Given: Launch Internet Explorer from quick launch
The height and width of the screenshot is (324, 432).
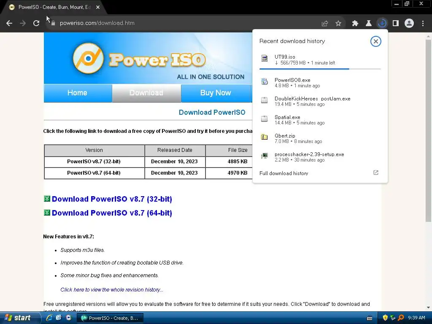Looking at the screenshot, I should (x=50, y=318).
